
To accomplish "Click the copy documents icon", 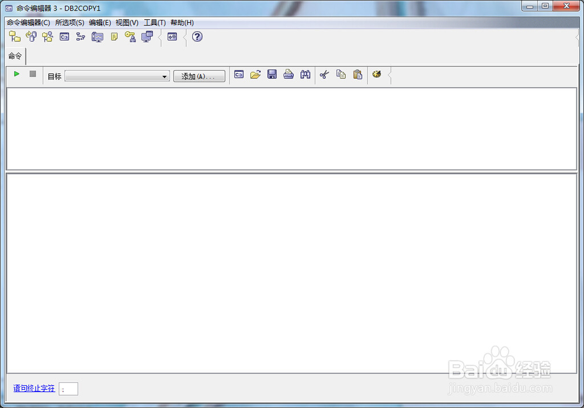I will [341, 75].
